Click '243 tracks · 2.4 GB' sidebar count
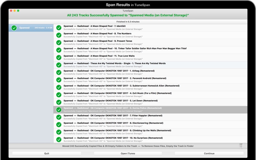Image resolution: width=256 pixels, height=160 pixels. (44, 28)
